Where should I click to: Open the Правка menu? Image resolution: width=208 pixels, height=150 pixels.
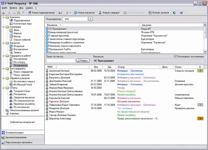(13, 8)
